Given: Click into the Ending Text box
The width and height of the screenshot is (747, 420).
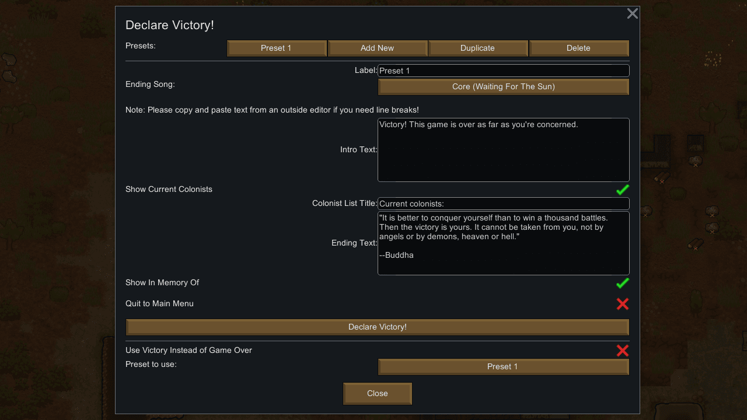Looking at the screenshot, I should coord(504,243).
